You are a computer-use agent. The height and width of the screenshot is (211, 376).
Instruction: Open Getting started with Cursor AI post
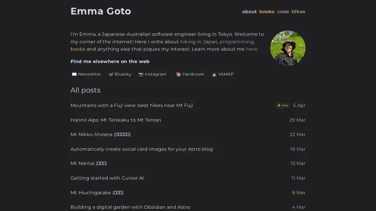click(x=107, y=178)
